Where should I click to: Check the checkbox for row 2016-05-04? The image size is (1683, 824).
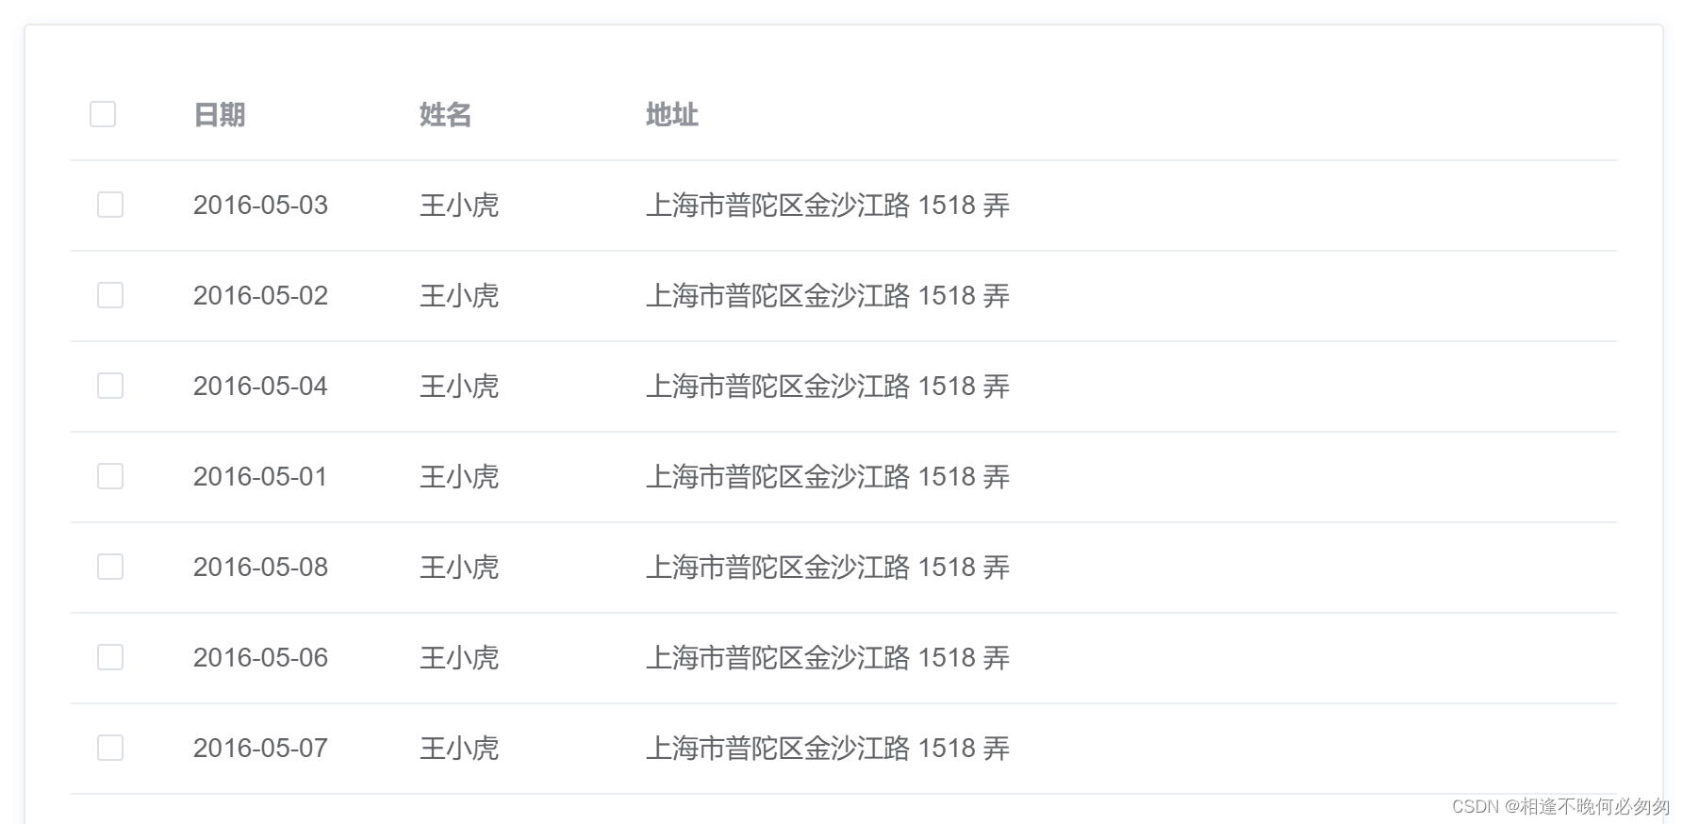[x=109, y=386]
